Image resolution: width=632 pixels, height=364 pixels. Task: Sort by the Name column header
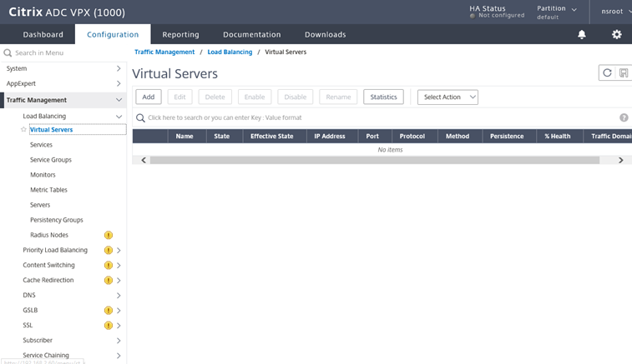point(185,136)
